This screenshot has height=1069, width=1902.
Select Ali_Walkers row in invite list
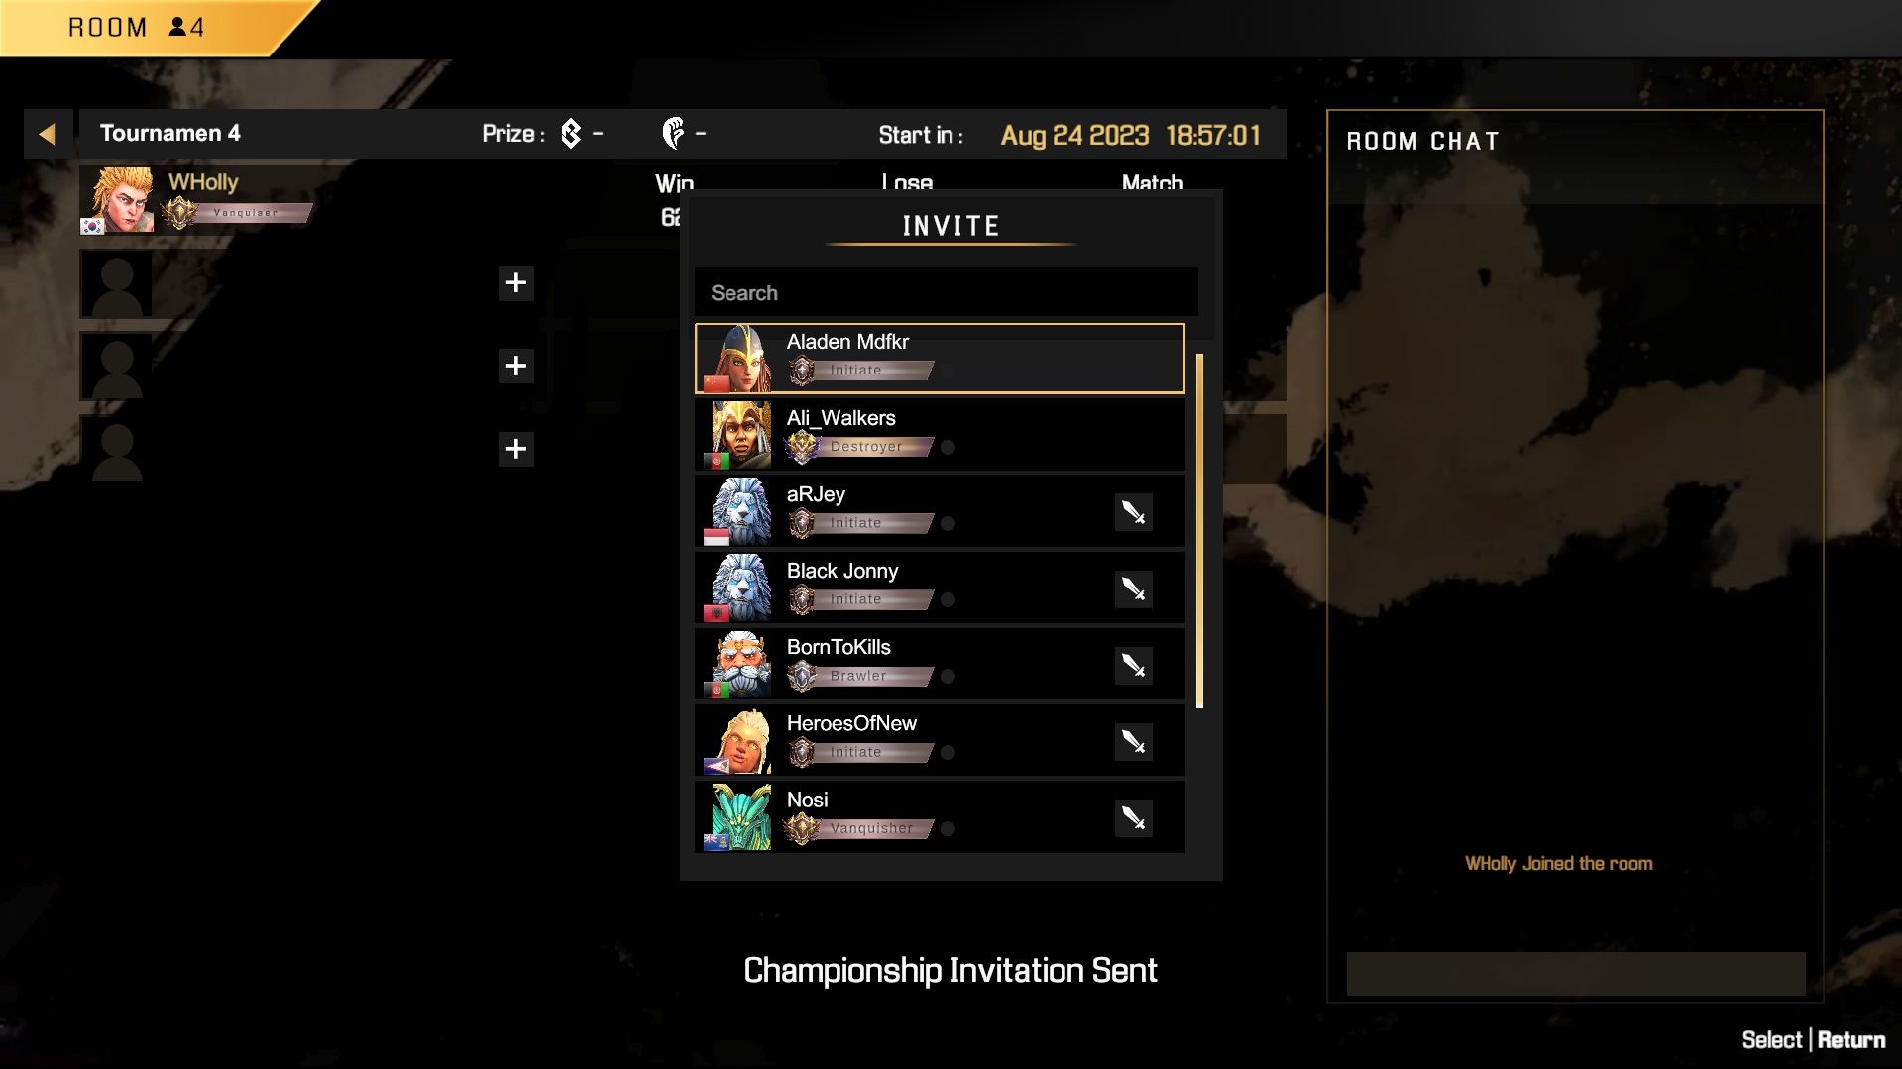click(940, 435)
